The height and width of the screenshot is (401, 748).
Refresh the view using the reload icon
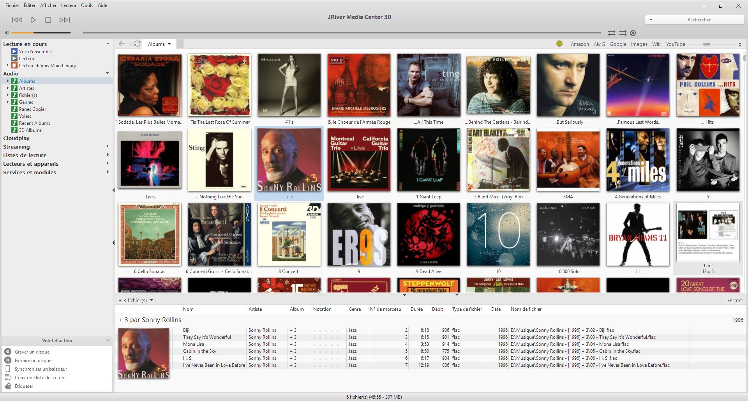click(138, 44)
